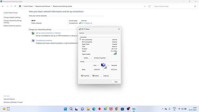Open Microsoft Store on taskbar
Screen dimensions: 199x112
coord(122,109)
